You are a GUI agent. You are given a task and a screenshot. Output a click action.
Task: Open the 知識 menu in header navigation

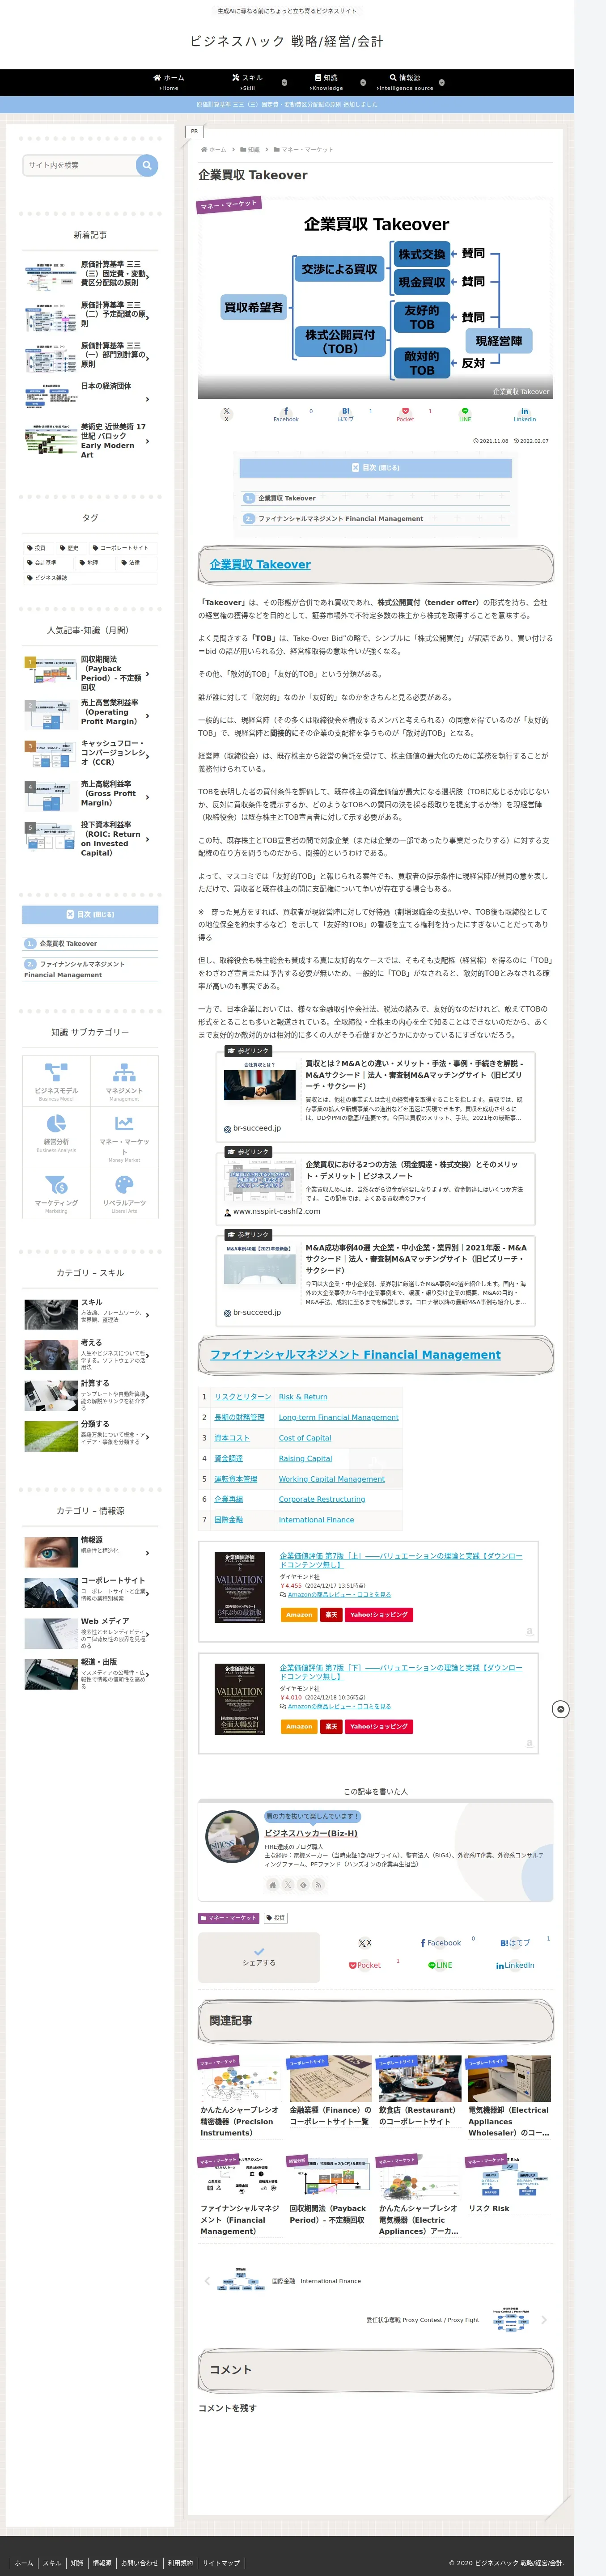(326, 82)
